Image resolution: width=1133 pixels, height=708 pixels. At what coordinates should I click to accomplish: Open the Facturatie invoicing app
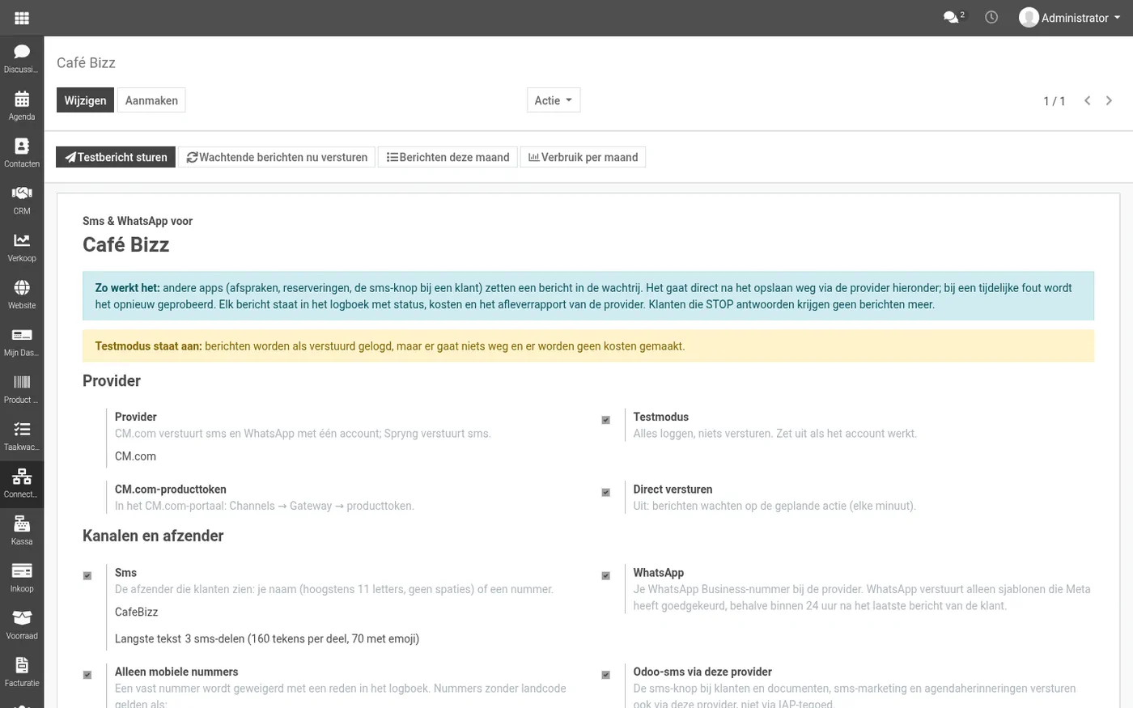click(x=22, y=672)
